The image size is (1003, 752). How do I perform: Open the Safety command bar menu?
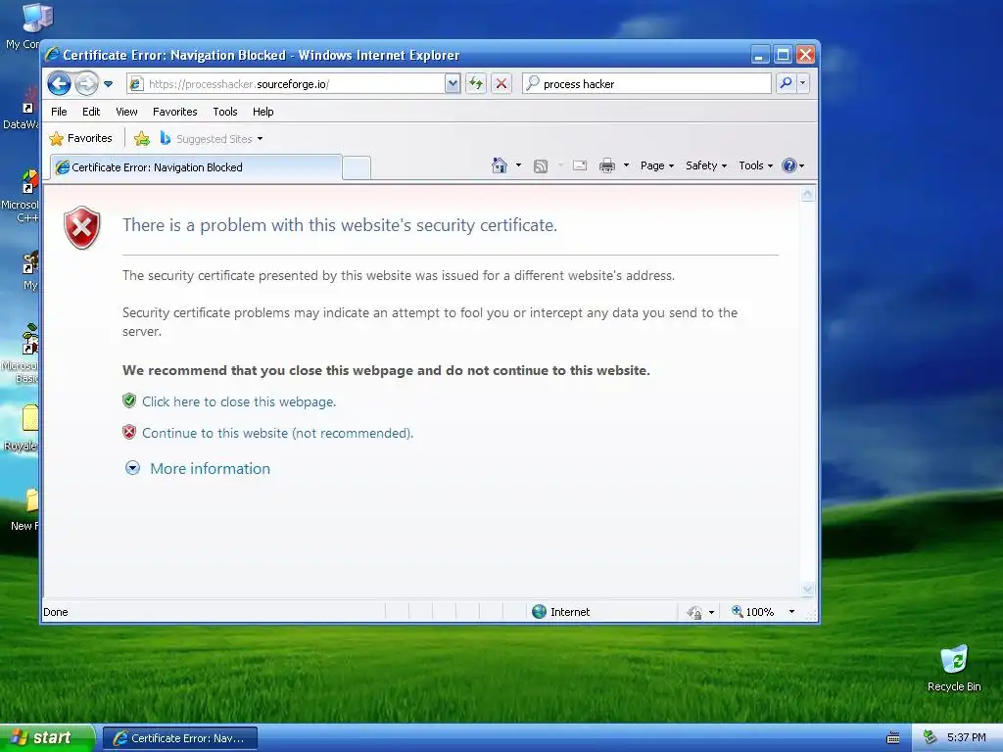pos(706,165)
